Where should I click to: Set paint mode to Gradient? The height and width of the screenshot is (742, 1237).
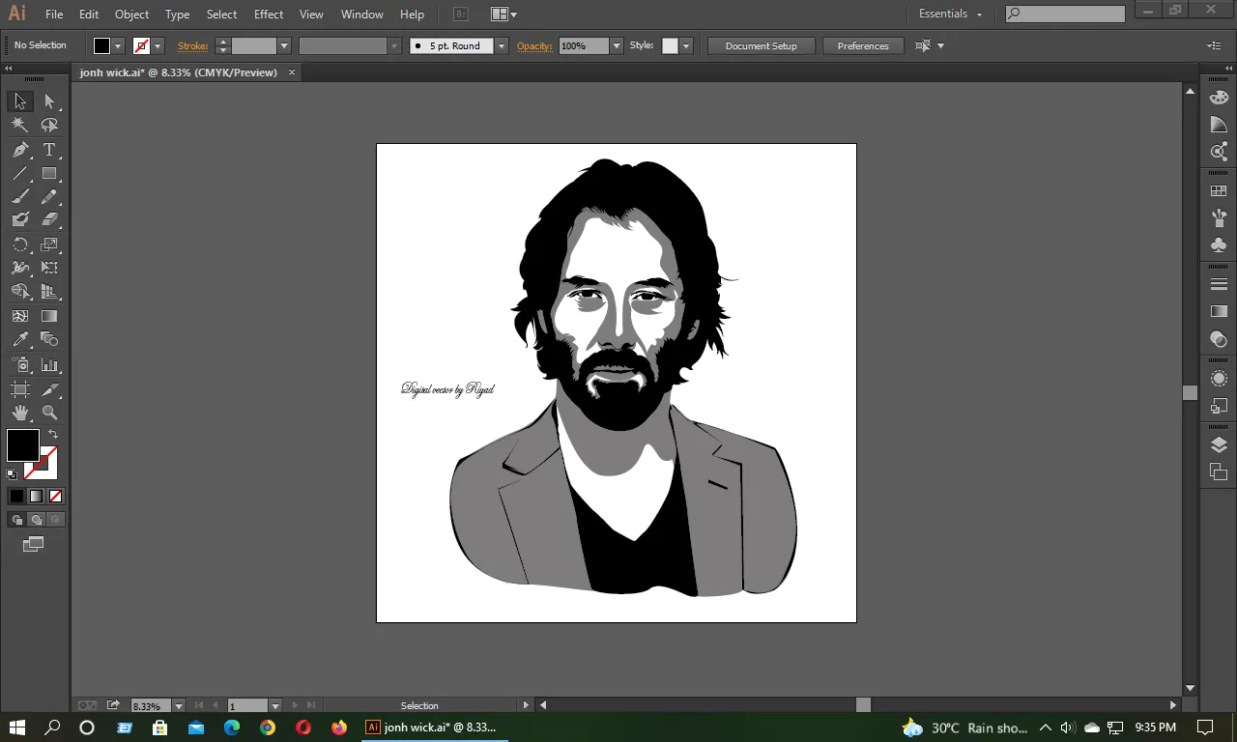pyautogui.click(x=36, y=497)
